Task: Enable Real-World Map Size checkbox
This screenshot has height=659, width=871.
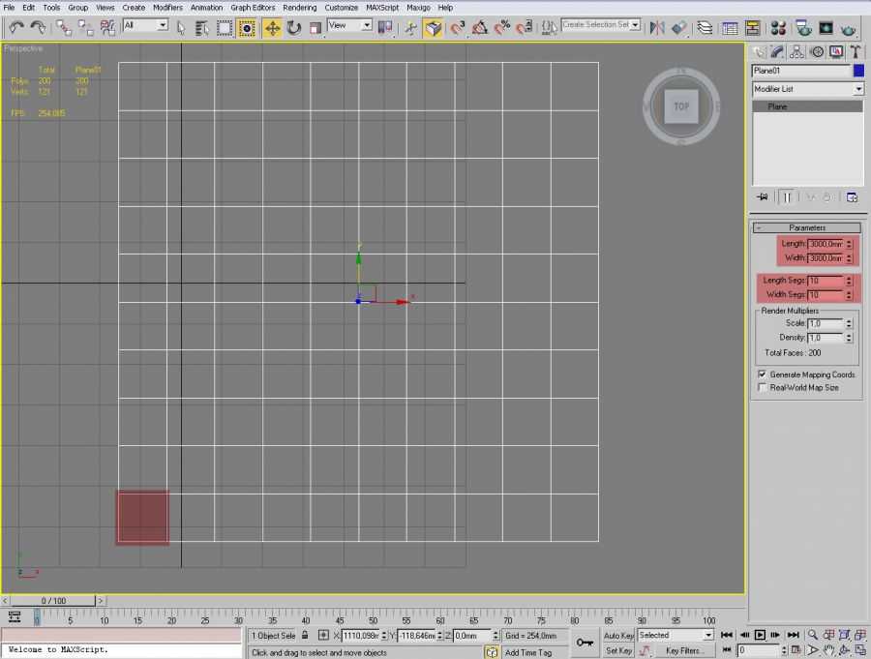Action: pyautogui.click(x=762, y=387)
